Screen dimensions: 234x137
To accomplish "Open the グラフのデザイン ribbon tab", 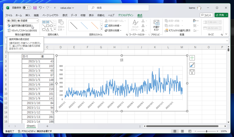I will tap(125, 15).
